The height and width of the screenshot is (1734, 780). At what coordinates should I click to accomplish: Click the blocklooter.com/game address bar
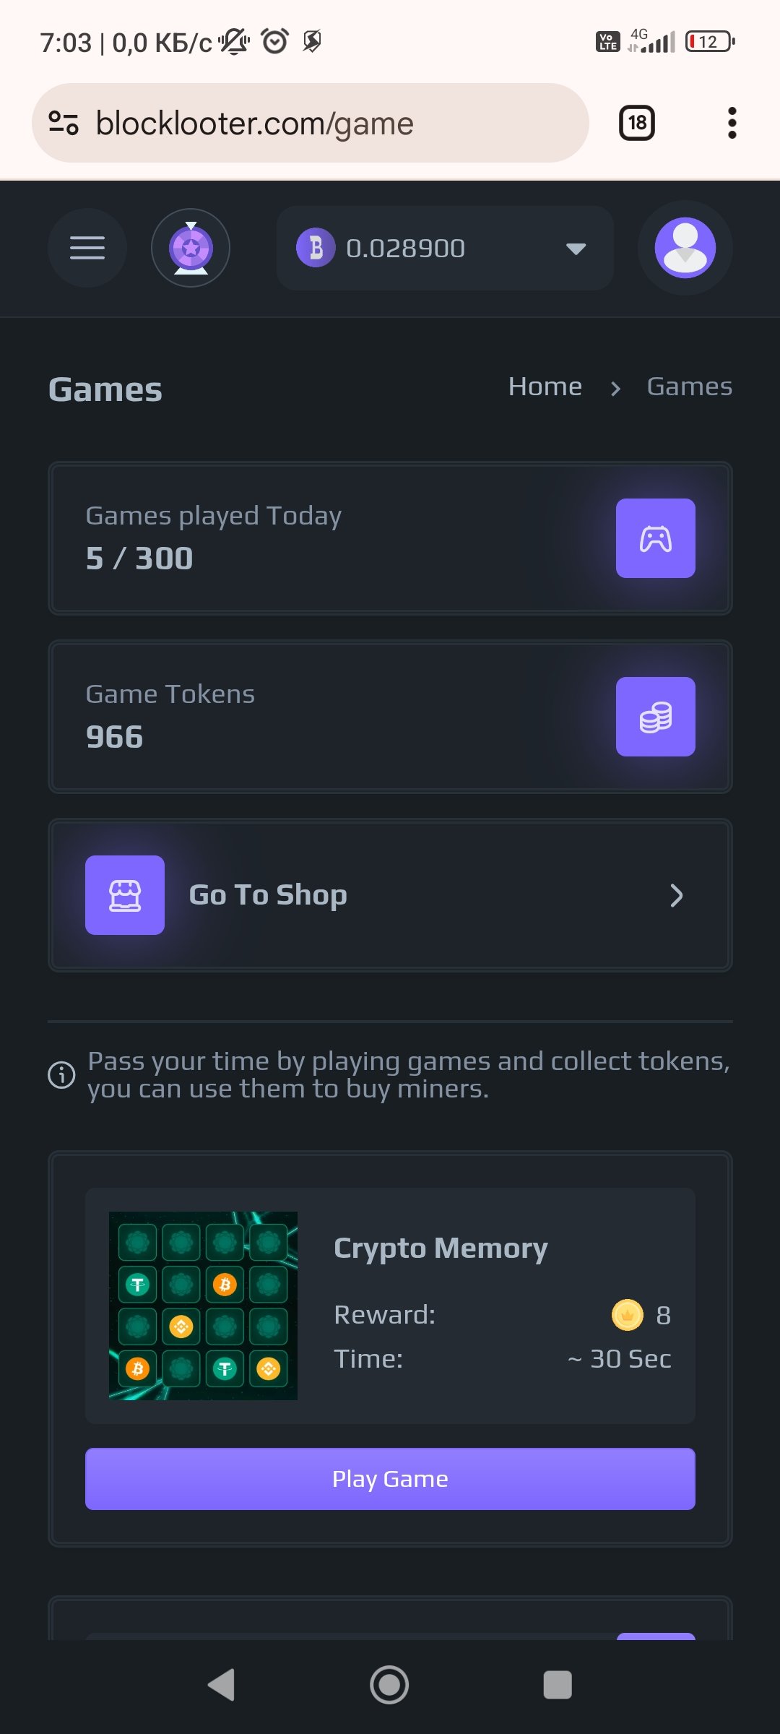pos(311,123)
